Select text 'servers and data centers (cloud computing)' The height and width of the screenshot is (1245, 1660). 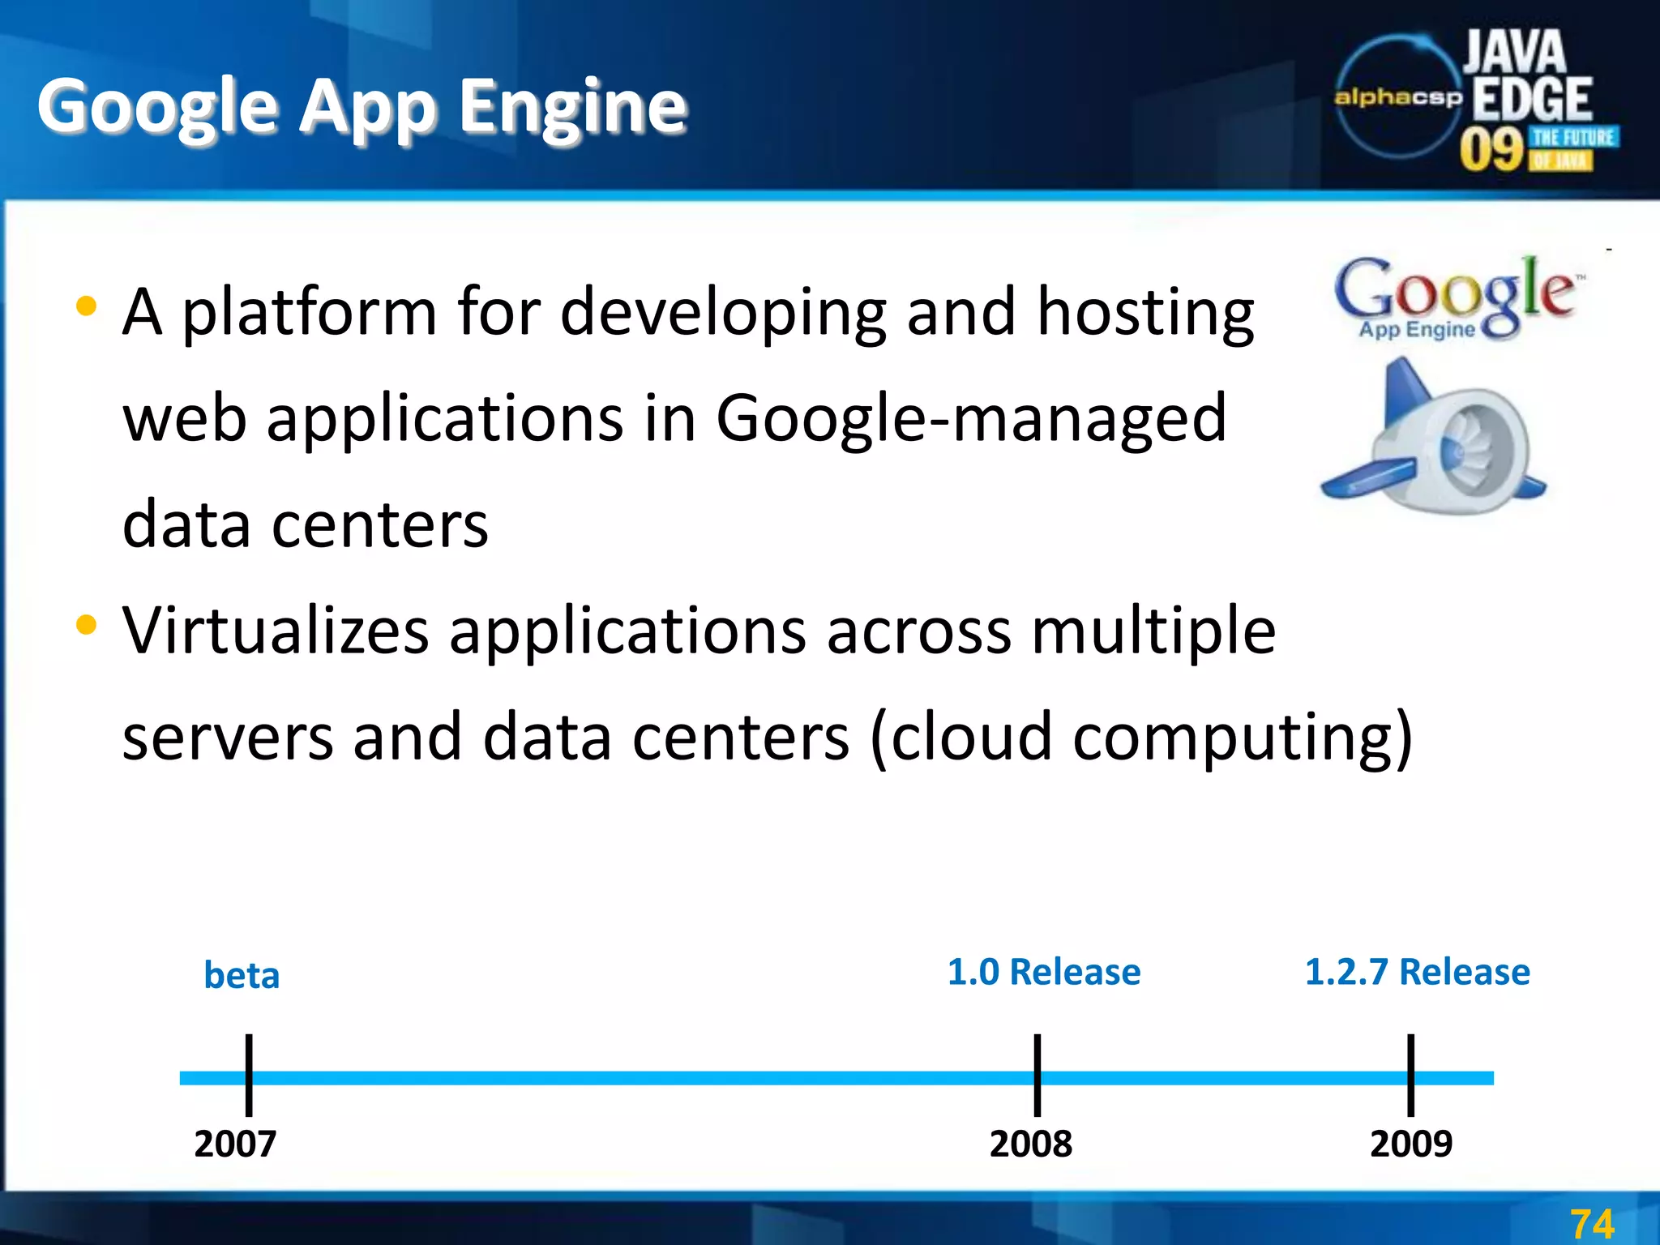pyautogui.click(x=768, y=737)
